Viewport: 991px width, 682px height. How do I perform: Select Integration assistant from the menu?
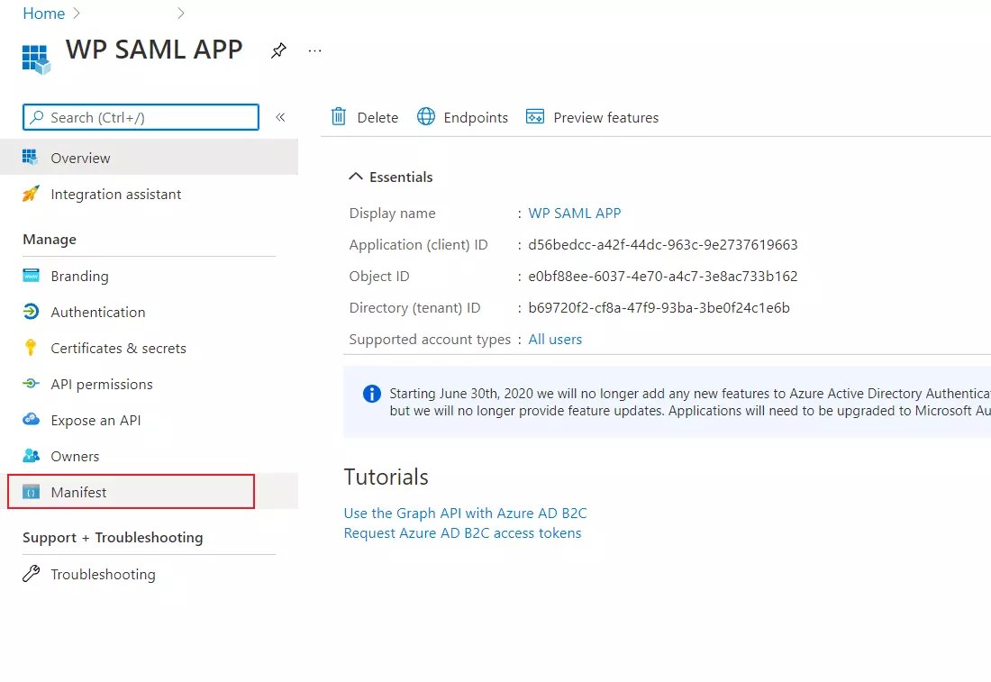[x=115, y=194]
